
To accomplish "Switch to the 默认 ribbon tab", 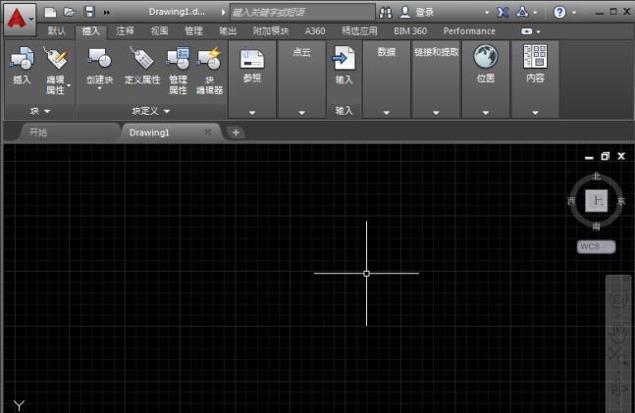I will [56, 31].
